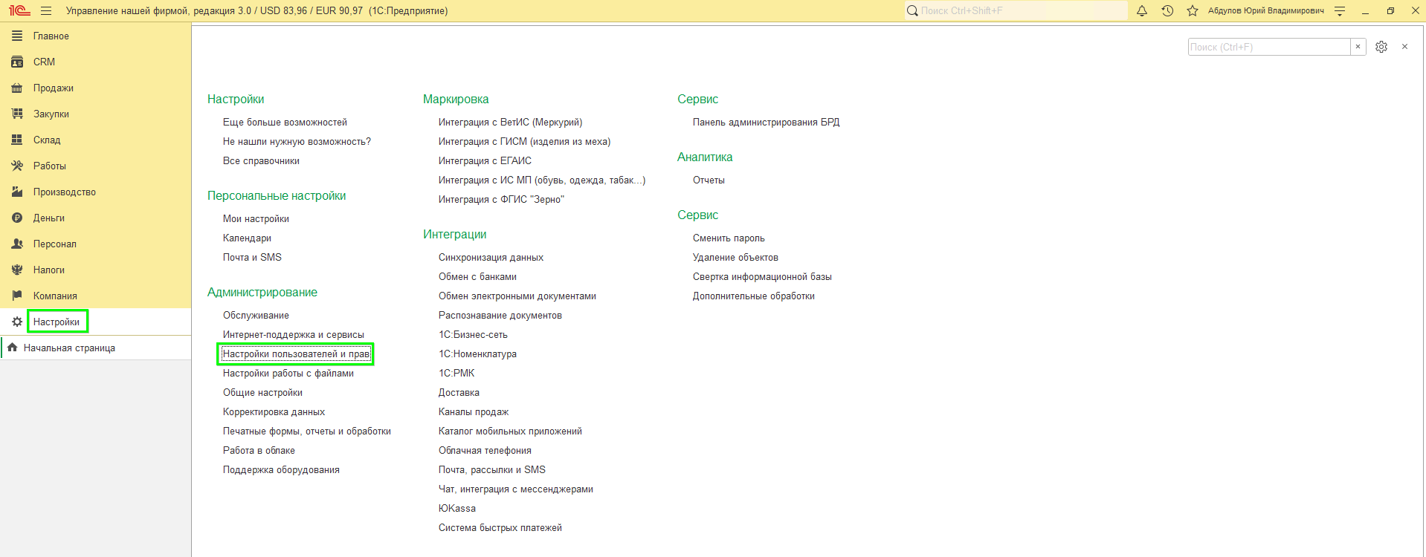Open service settings menu icon in title bar
The image size is (1426, 557).
[1340, 10]
